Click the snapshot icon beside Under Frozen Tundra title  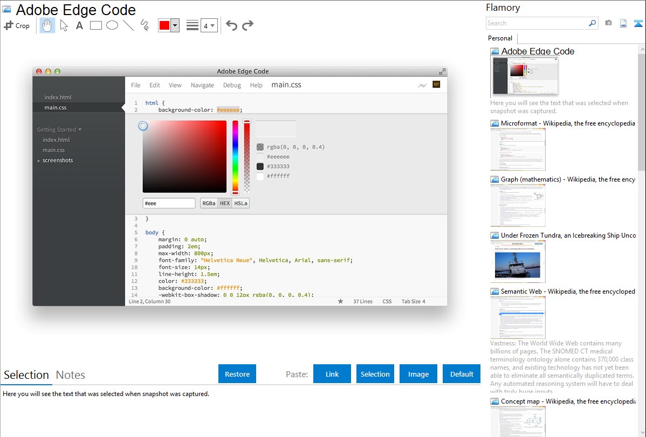(x=494, y=235)
